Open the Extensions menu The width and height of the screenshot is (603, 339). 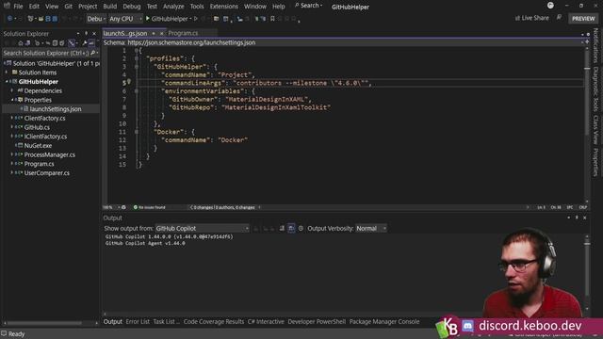tap(224, 7)
